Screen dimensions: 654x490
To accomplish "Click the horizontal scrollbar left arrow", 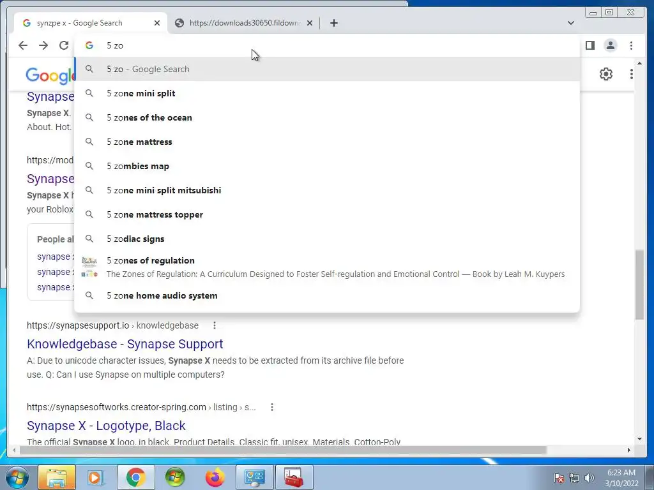I will pyautogui.click(x=14, y=450).
